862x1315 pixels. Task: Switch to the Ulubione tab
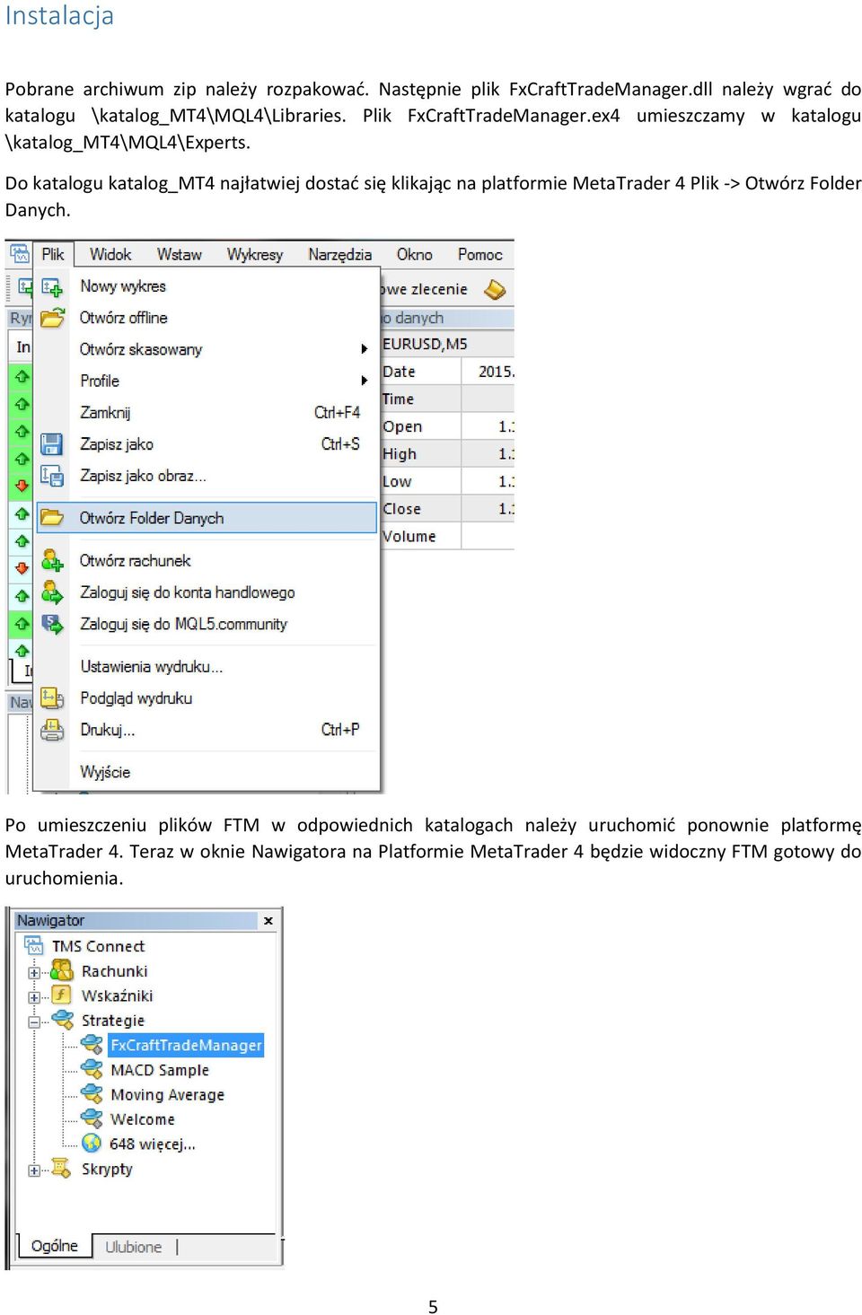[134, 1247]
